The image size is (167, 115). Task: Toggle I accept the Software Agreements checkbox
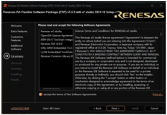(x=40, y=94)
